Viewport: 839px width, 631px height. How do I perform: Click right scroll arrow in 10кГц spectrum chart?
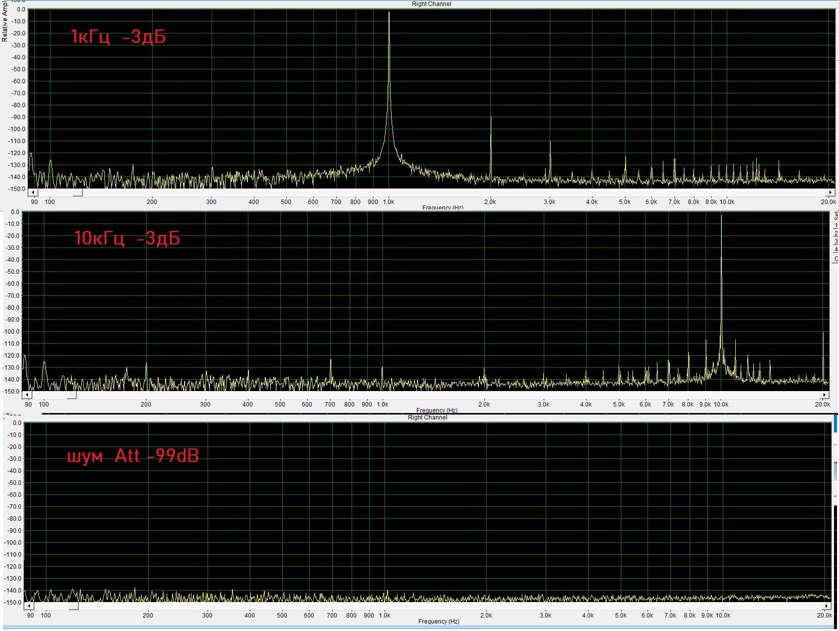click(825, 395)
